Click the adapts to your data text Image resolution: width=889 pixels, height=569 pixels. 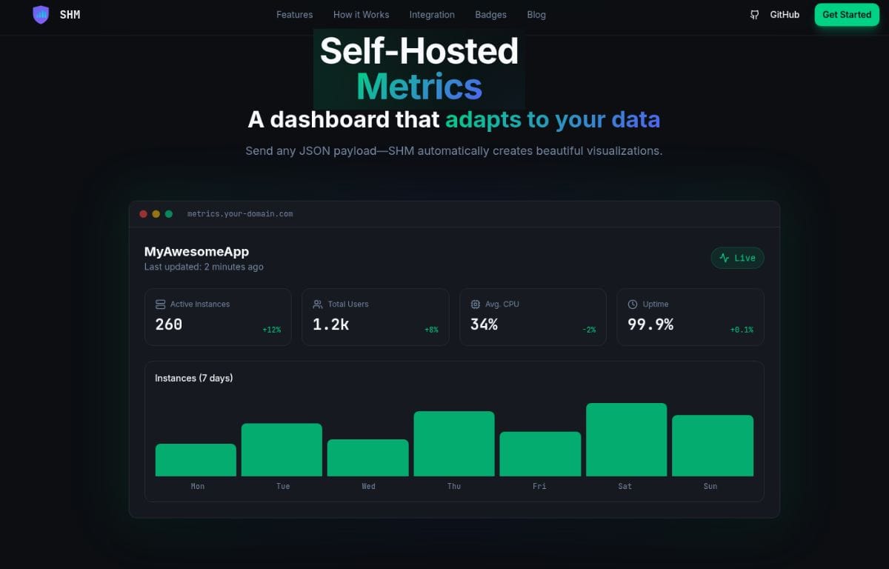point(553,119)
